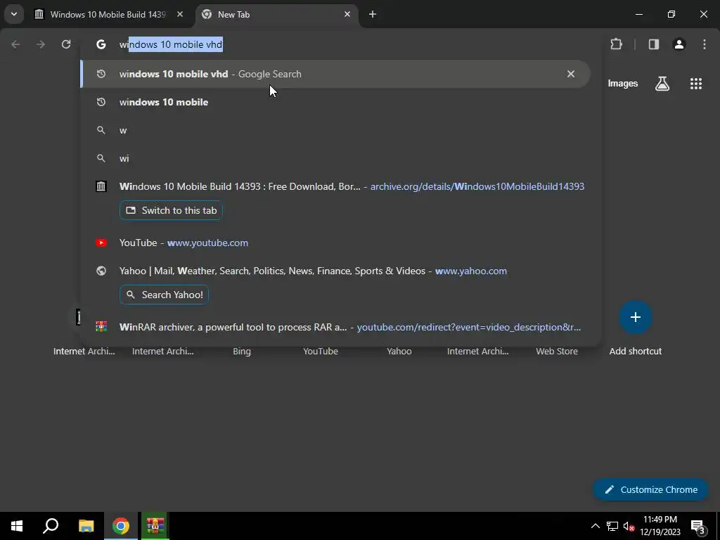Click the Forward navigation arrow

point(41,44)
